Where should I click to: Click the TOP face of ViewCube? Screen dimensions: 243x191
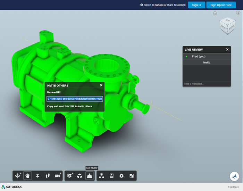(x=228, y=20)
